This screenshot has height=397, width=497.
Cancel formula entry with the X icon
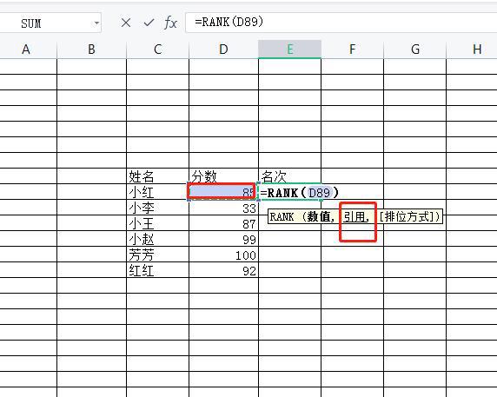pyautogui.click(x=126, y=23)
